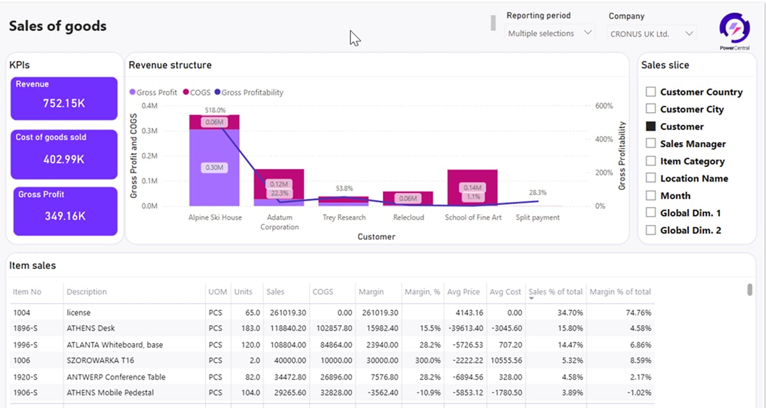Image resolution: width=766 pixels, height=408 pixels.
Task: Click the 518.0% data label
Action: click(215, 110)
